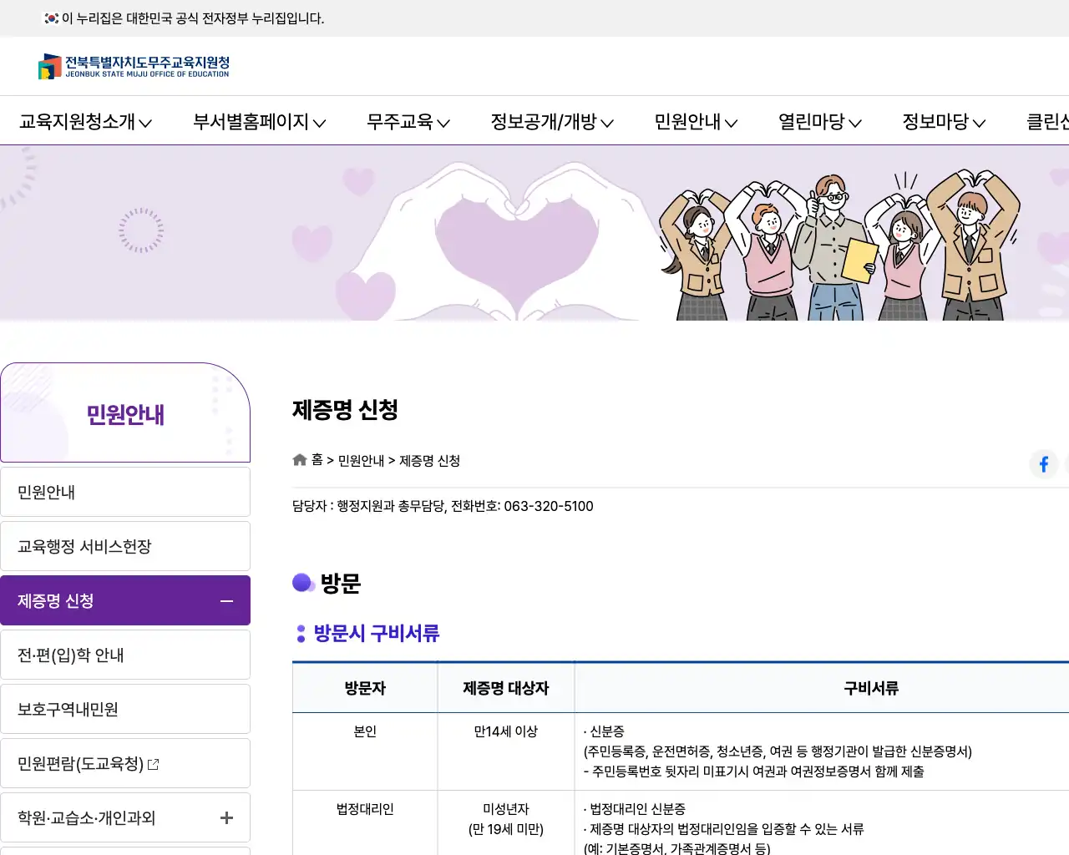
Task: Click the home icon in the breadcrumb
Action: pyautogui.click(x=300, y=460)
